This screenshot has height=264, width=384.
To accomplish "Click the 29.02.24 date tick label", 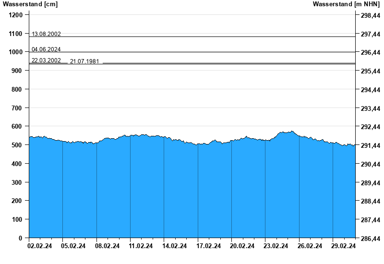I will tap(344, 246).
